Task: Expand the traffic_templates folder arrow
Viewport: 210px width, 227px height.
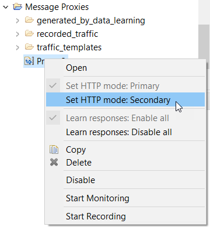Action: 17,47
